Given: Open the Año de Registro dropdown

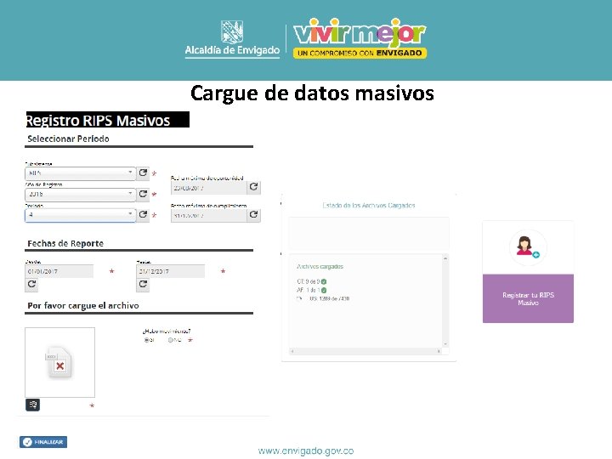Looking at the screenshot, I should (81, 194).
